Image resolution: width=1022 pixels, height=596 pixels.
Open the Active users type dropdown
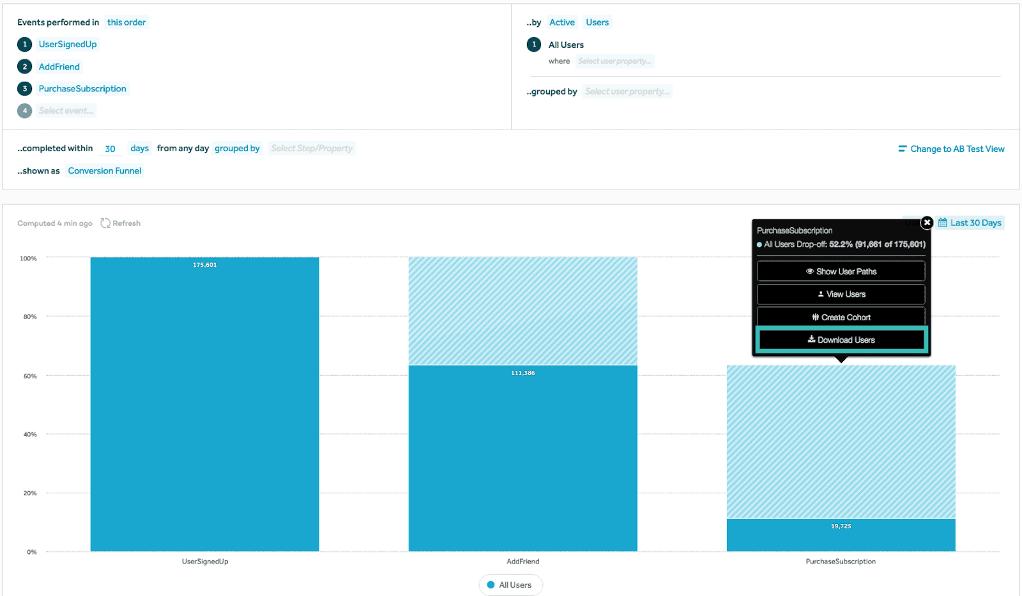(561, 22)
